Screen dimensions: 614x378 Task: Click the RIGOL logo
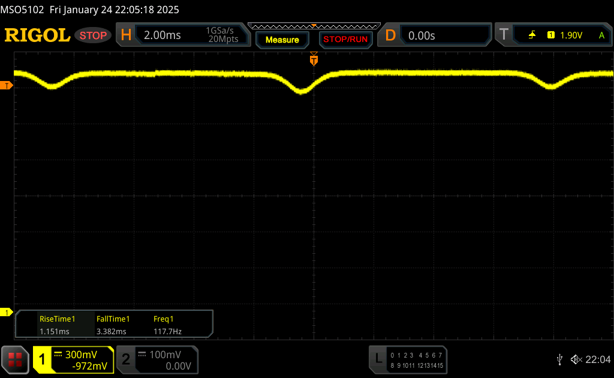[38, 35]
